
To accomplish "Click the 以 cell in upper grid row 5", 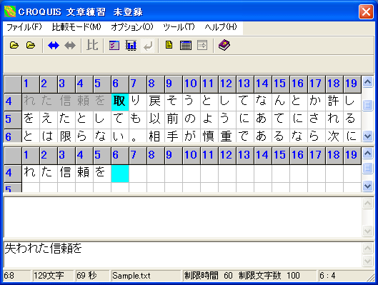I will click(x=156, y=120).
